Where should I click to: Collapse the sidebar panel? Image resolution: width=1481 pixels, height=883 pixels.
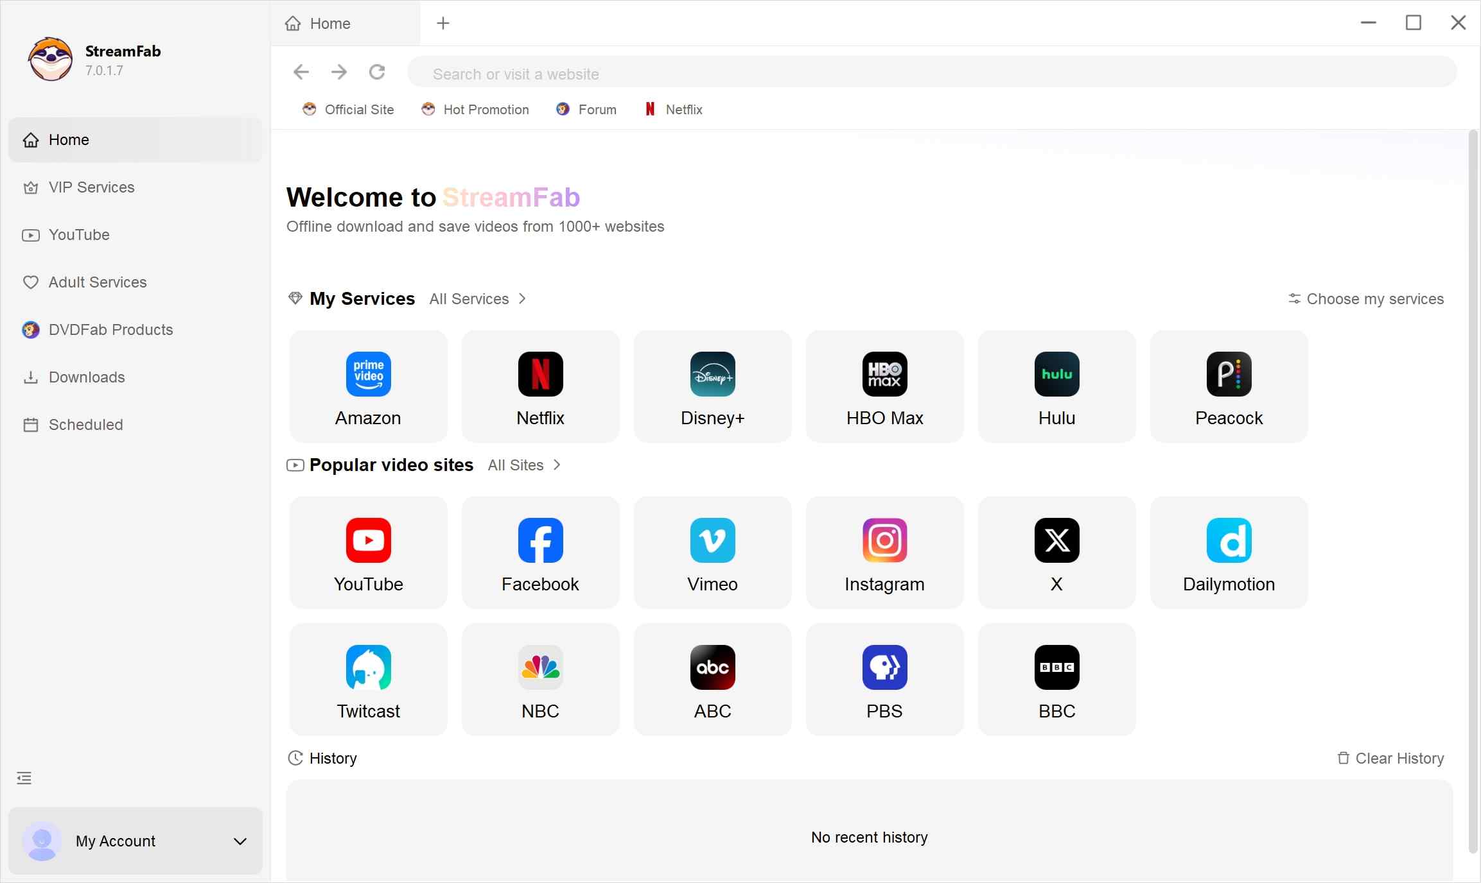point(24,778)
